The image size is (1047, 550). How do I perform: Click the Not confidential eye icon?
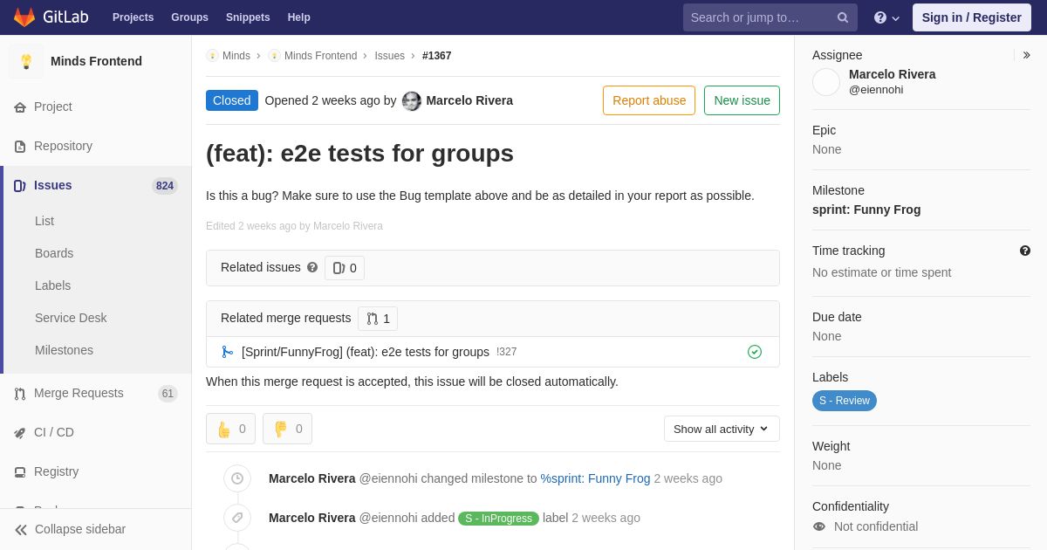(819, 526)
